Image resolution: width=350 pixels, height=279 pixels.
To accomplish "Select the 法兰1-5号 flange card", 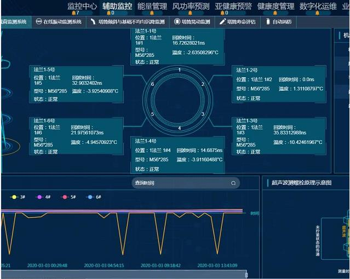I will [x=76, y=84].
